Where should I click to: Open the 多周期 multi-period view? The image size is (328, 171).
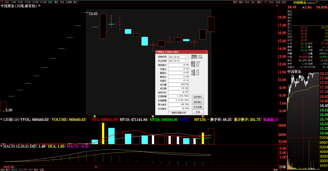[69, 2]
